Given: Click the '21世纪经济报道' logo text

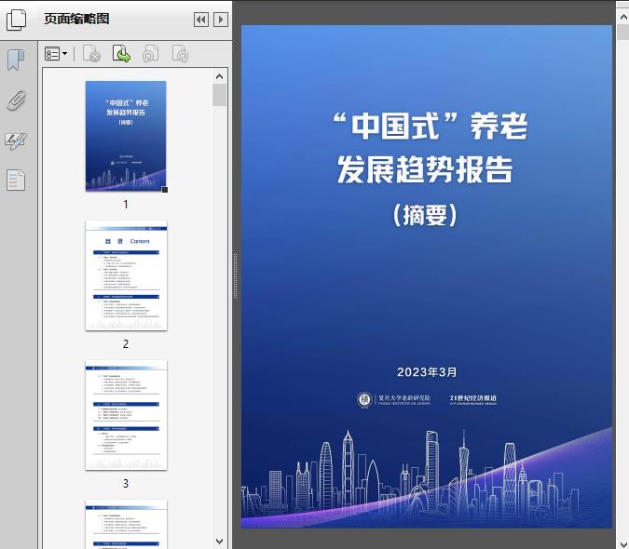Looking at the screenshot, I should (x=473, y=399).
